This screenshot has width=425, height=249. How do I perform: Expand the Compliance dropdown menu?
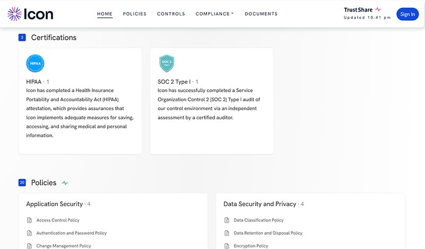[215, 14]
